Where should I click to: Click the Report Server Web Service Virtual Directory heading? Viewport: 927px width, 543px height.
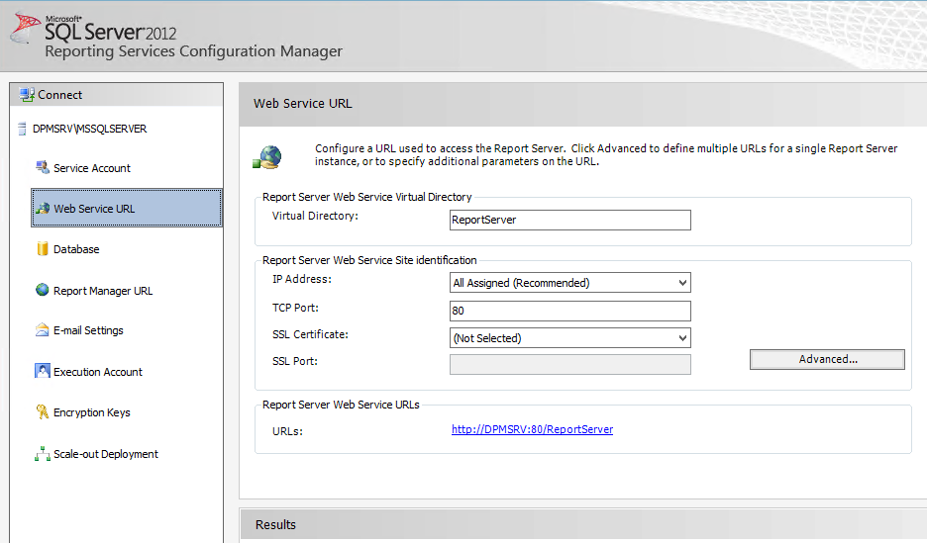(x=367, y=197)
